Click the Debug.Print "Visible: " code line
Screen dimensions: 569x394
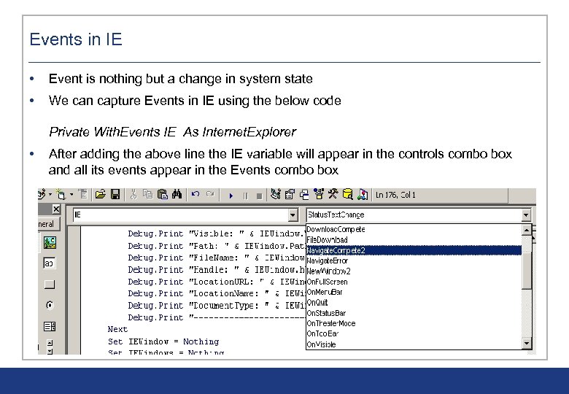point(217,234)
